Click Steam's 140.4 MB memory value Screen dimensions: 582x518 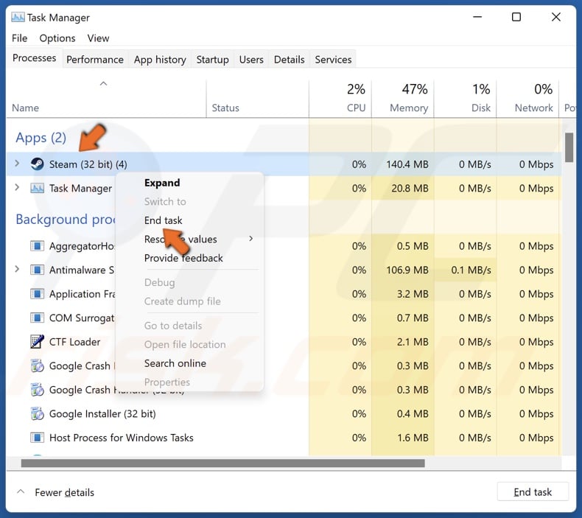pyautogui.click(x=407, y=164)
